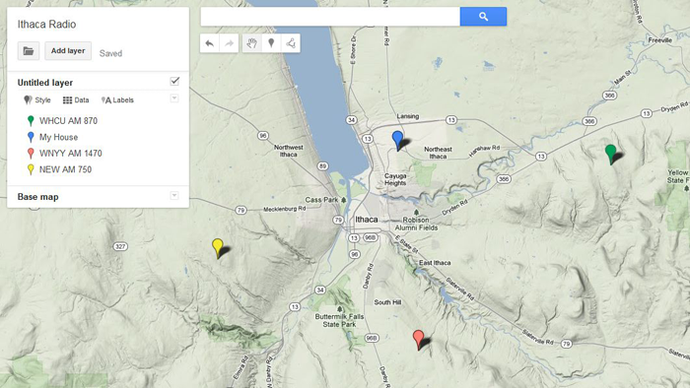690x388 pixels.
Task: Expand the Base map dropdown arrow
Action: point(174,196)
